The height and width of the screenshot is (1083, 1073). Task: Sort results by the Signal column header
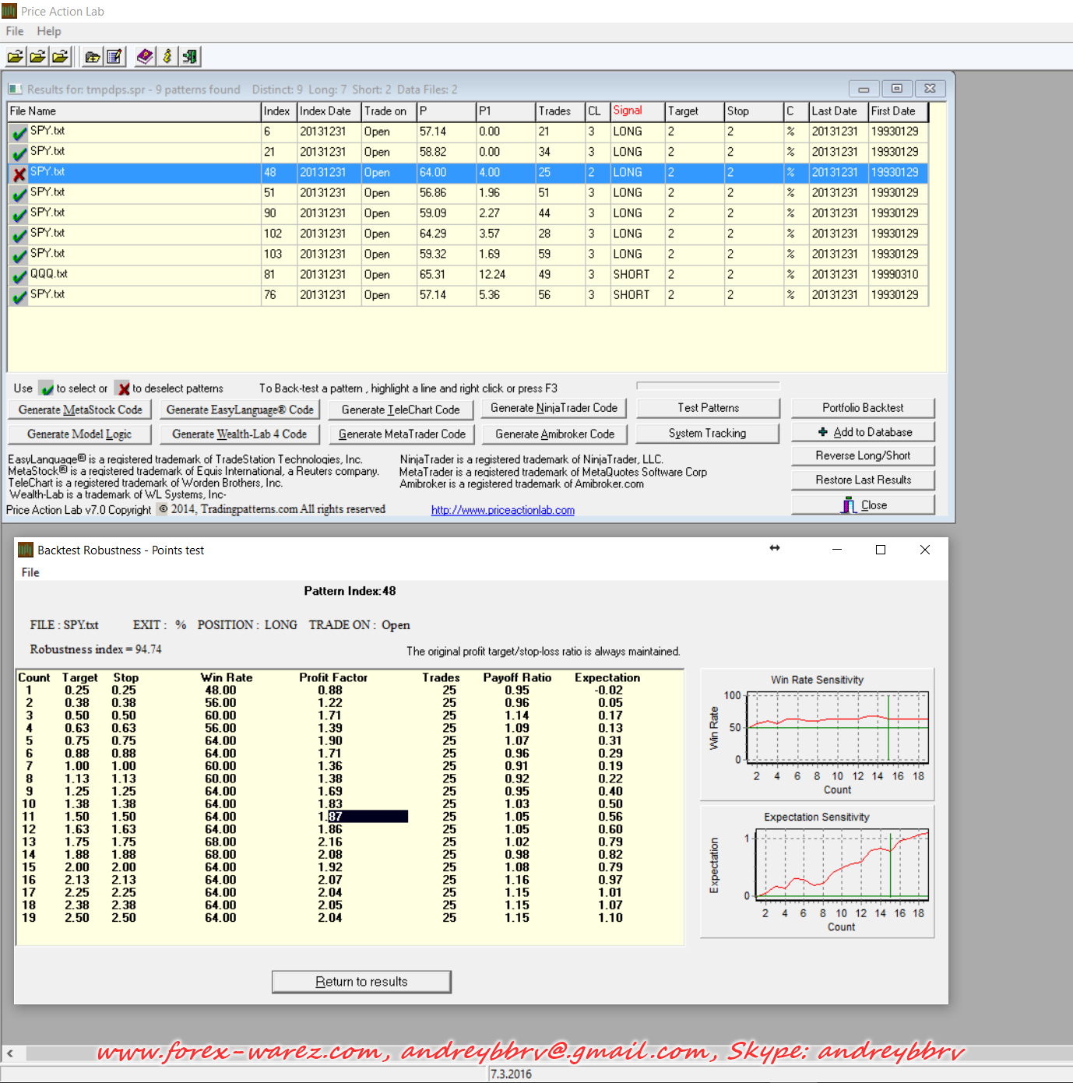coord(636,111)
